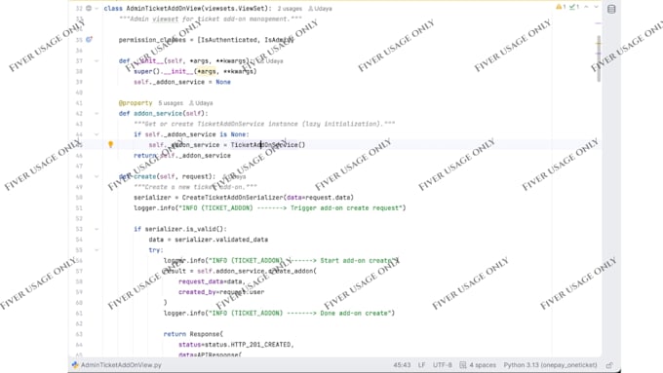The height and width of the screenshot is (373, 663).
Task: Jump to the next highlighted problem arrow
Action: 596,7
